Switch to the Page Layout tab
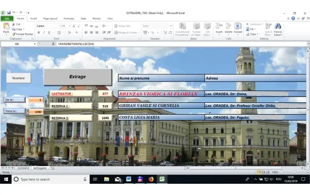Viewport: 310px width, 195px height. [50, 18]
